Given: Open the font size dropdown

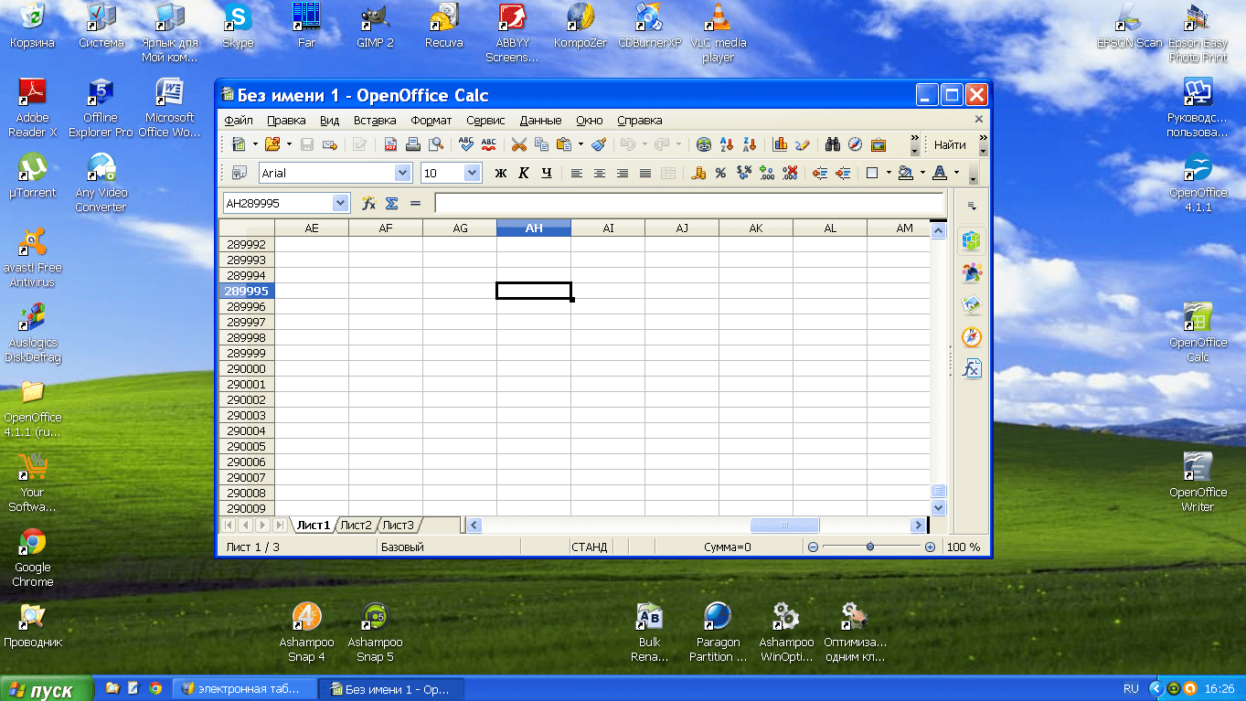Looking at the screenshot, I should pos(473,173).
